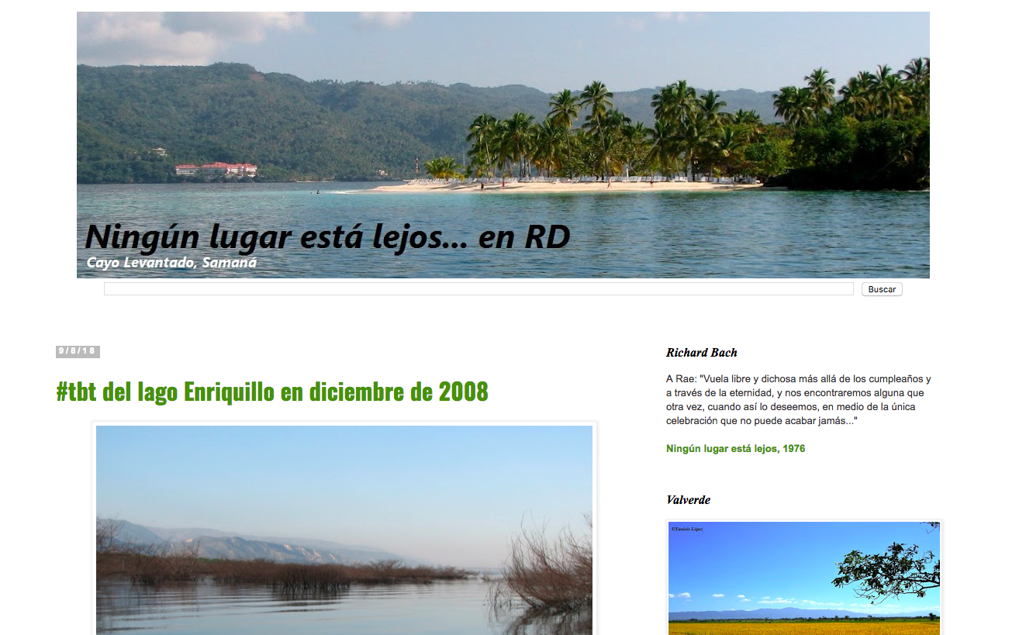Image resolution: width=1026 pixels, height=635 pixels.
Task: Select the 'Valverde' sidebar heading
Action: (x=688, y=500)
